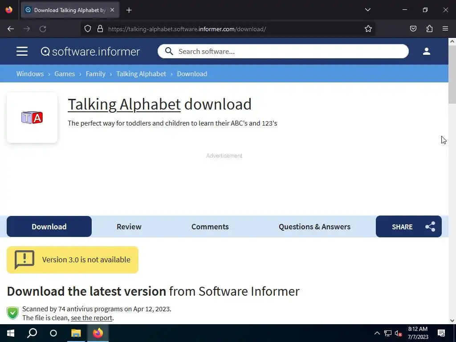The image size is (456, 342).
Task: Click the SHARE button
Action: point(409,227)
